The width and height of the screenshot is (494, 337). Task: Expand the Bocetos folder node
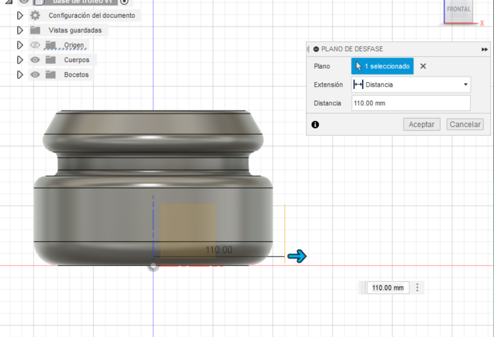click(20, 75)
